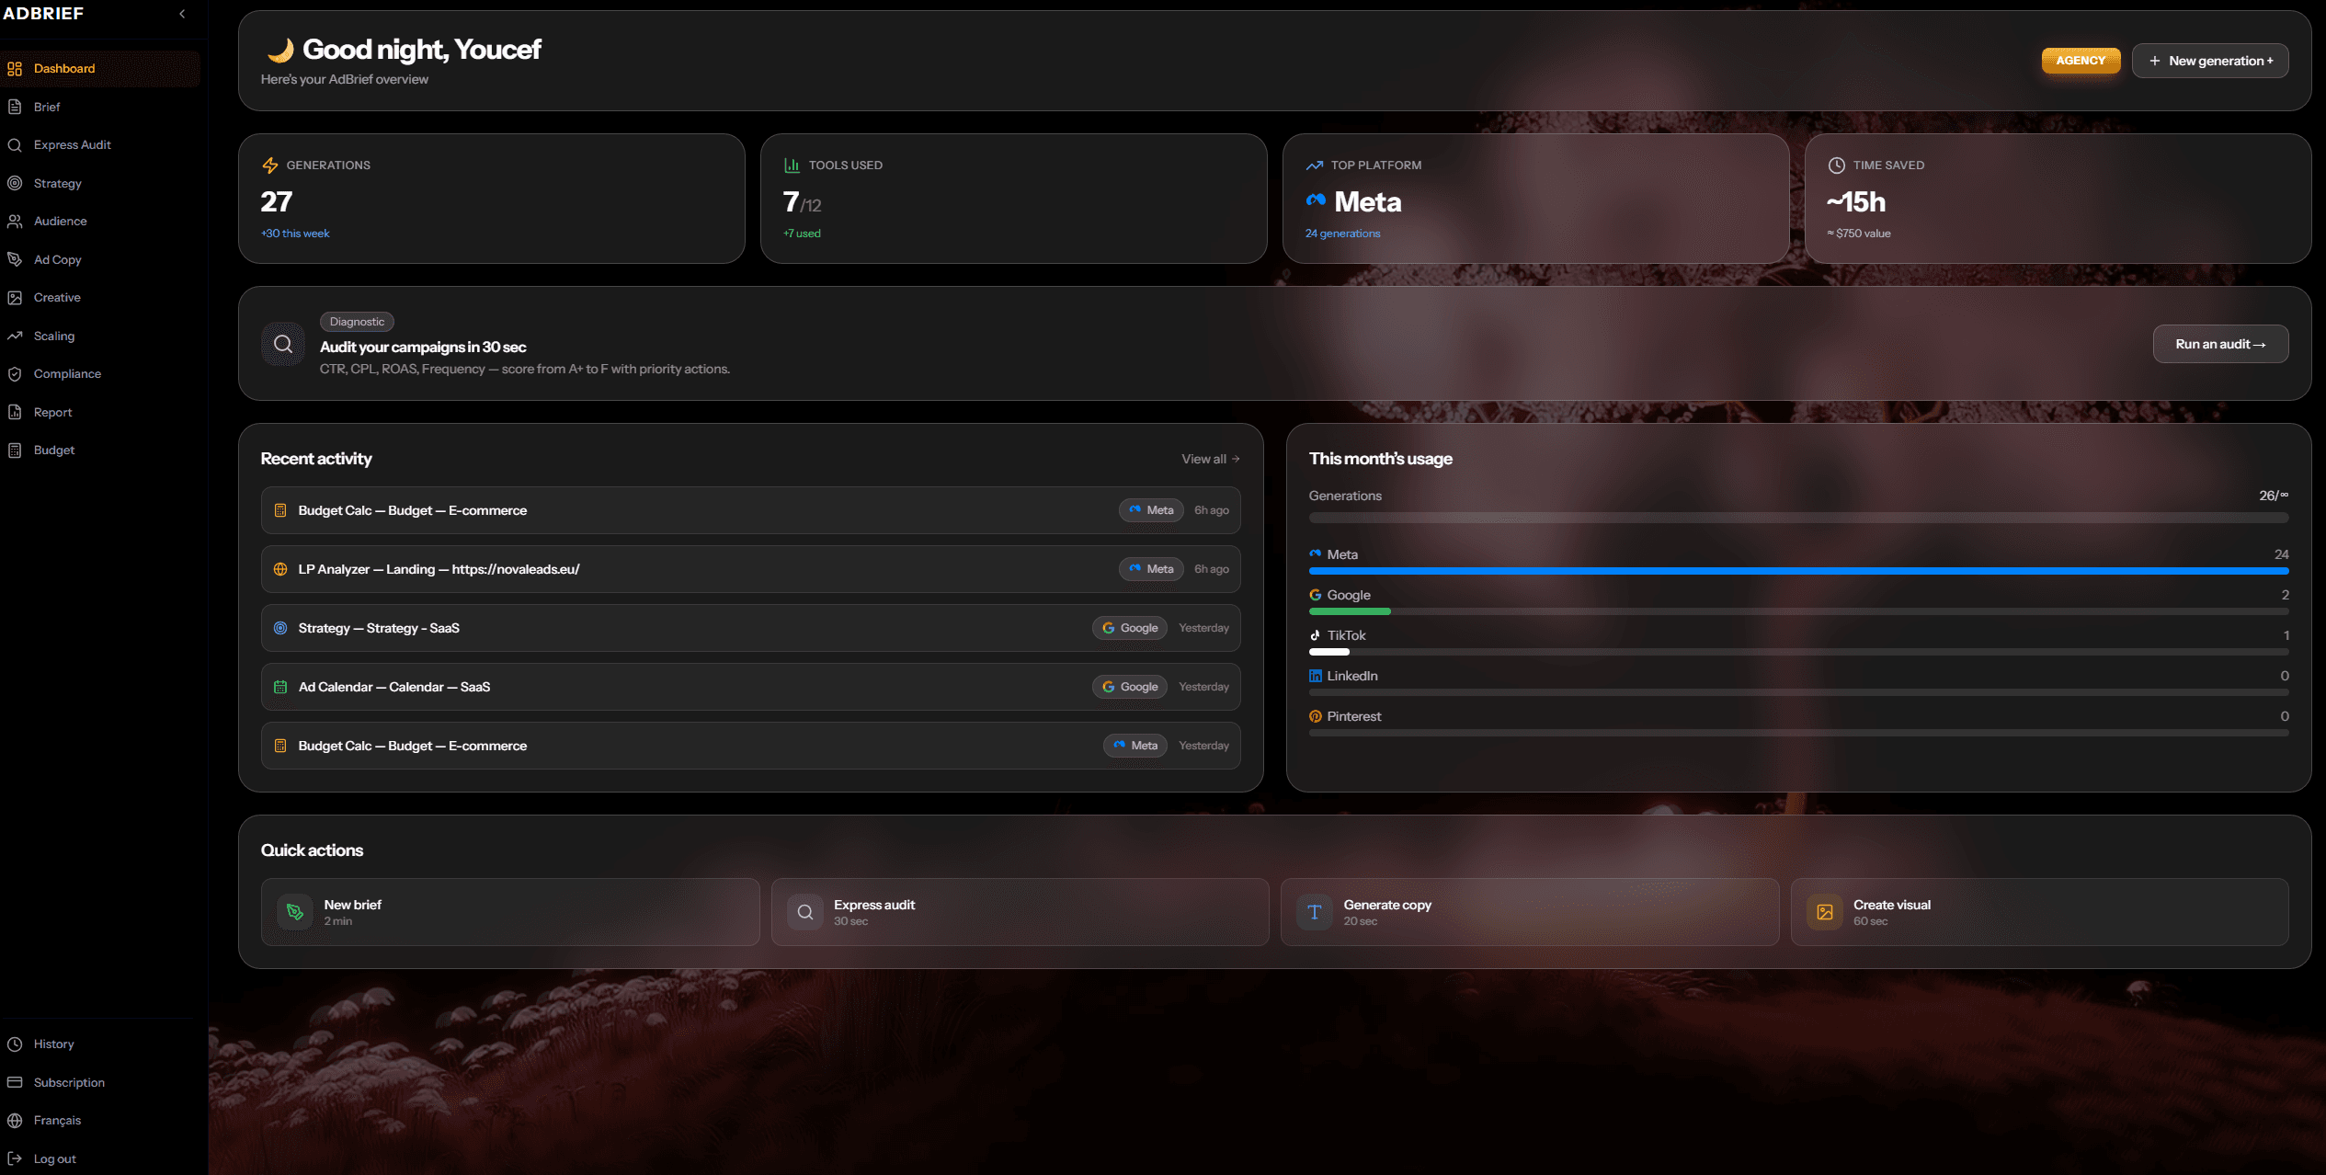This screenshot has width=2326, height=1175.
Task: Open View all recent activity link
Action: pyautogui.click(x=1210, y=459)
